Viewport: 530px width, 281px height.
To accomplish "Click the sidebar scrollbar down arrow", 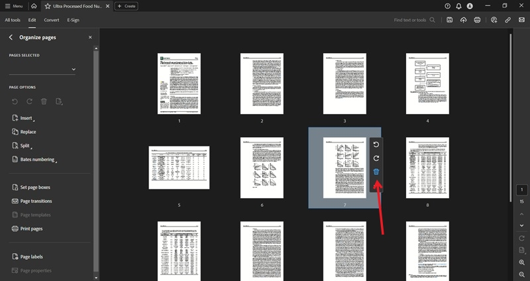I will (96, 278).
